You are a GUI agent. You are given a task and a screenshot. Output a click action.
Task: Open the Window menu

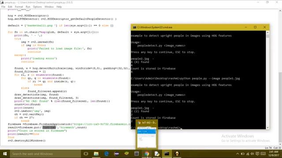click(x=49, y=7)
